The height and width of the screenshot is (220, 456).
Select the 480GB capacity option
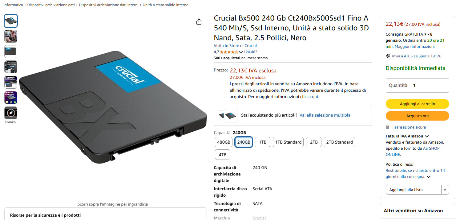click(x=224, y=142)
